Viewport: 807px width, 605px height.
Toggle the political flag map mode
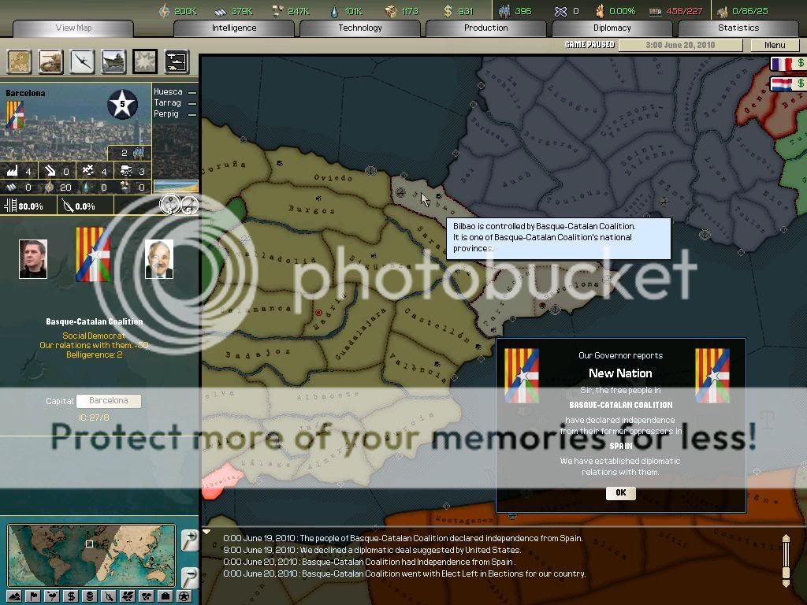point(33,596)
